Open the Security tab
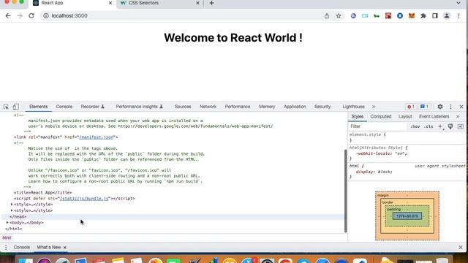 tap(322, 107)
